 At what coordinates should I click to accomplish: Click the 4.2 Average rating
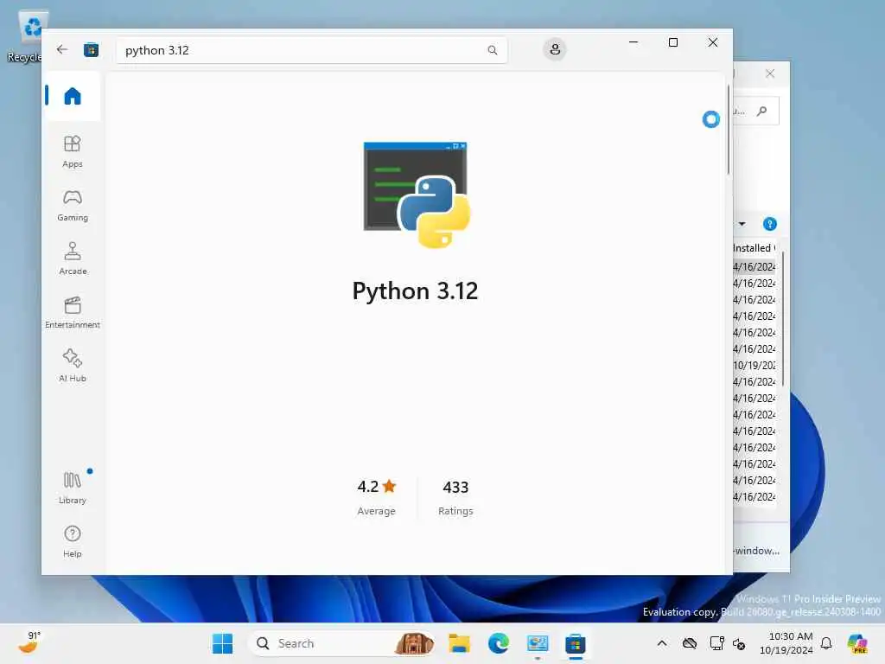coord(377,497)
